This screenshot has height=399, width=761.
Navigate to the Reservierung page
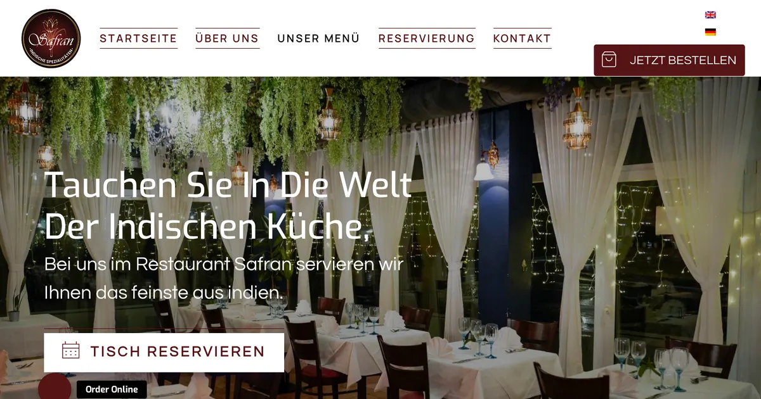coord(427,38)
